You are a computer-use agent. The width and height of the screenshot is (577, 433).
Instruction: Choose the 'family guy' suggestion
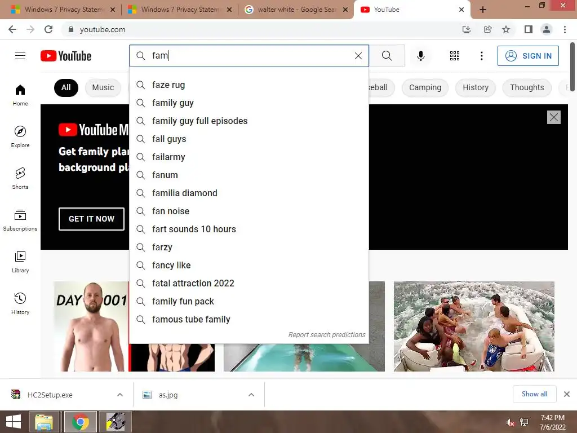coord(249,103)
